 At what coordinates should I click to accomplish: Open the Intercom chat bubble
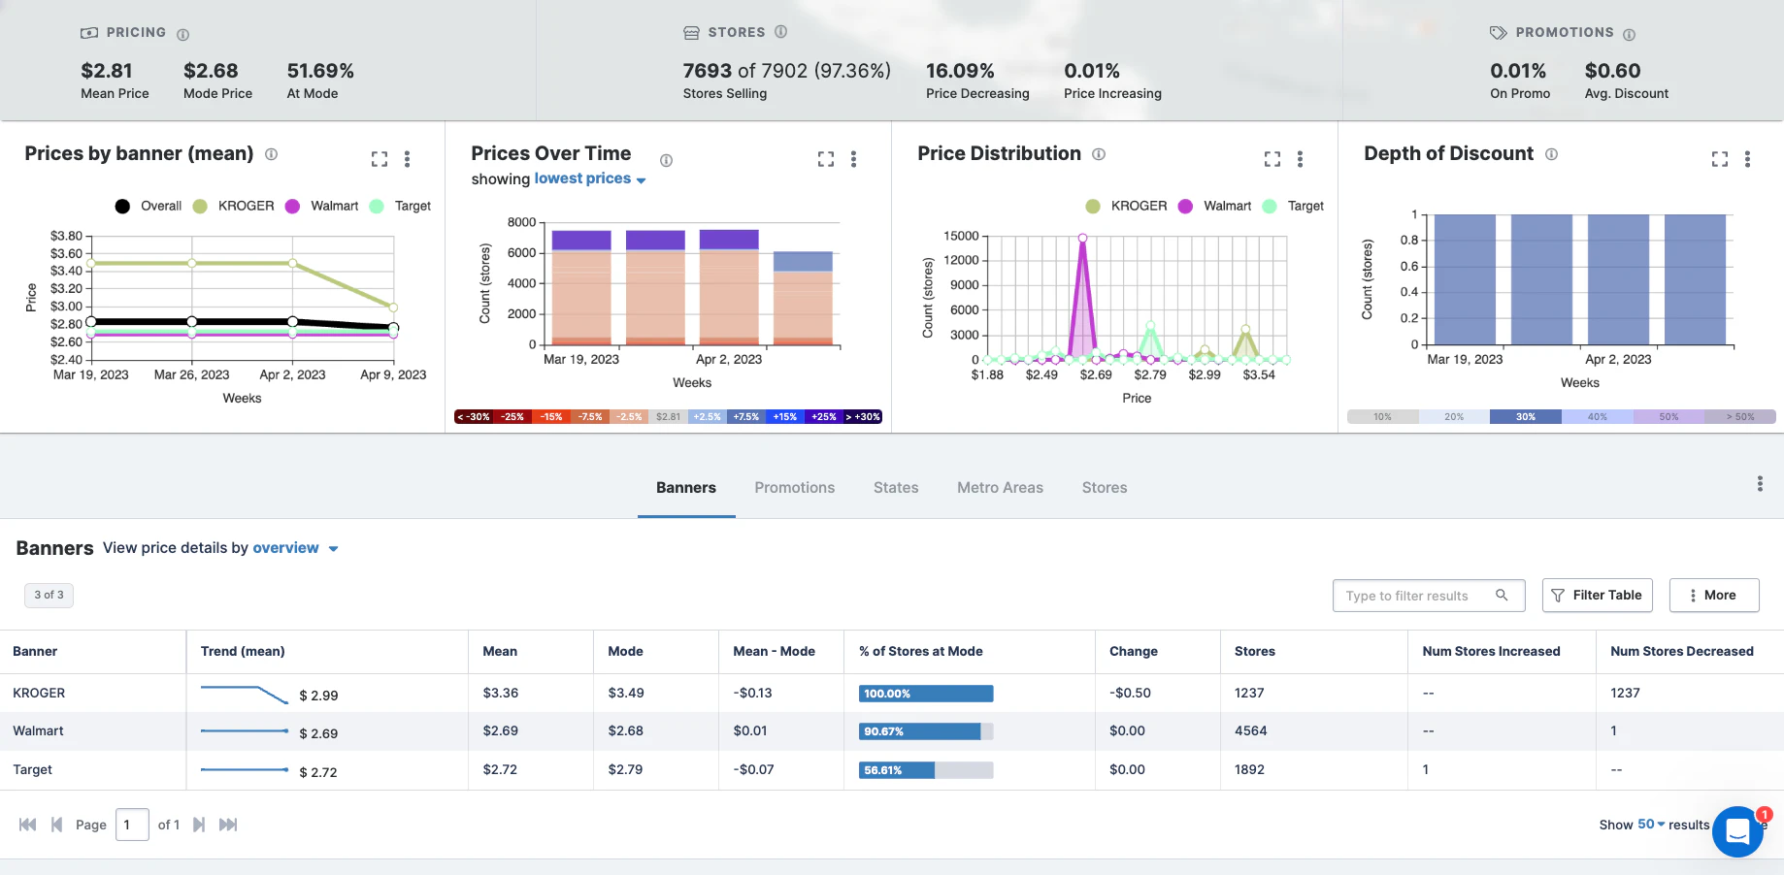1736,832
